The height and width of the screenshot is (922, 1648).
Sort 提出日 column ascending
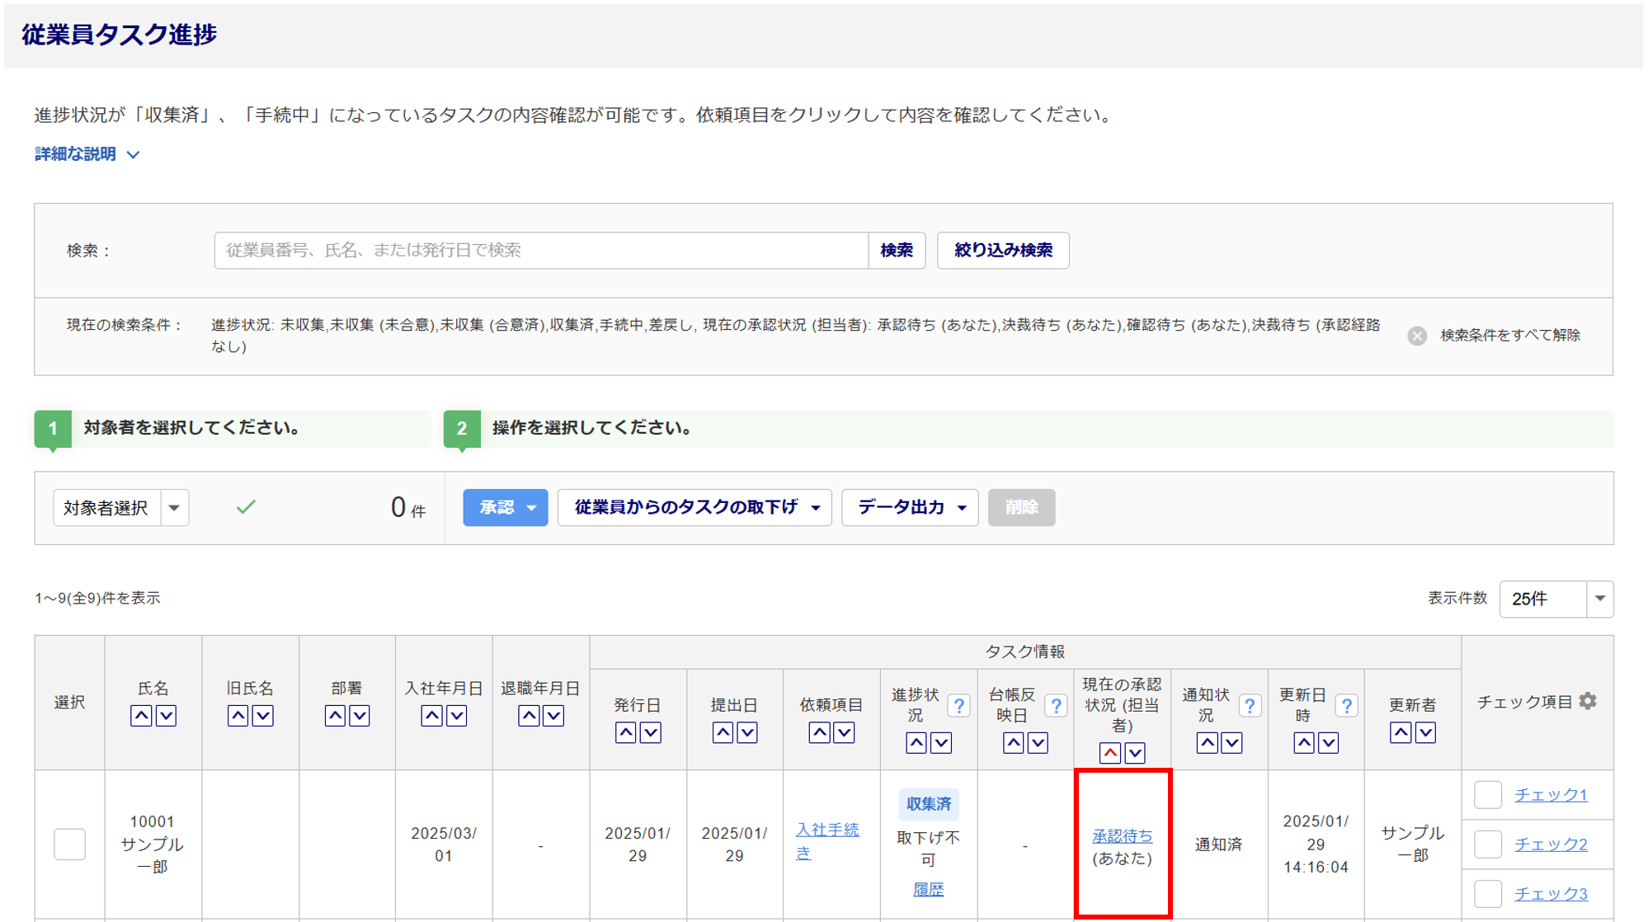click(723, 732)
